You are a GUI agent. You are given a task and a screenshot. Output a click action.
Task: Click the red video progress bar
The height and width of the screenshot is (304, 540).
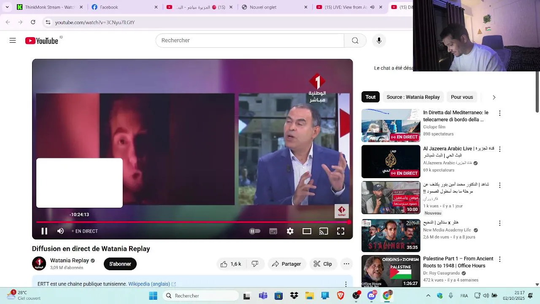192,222
